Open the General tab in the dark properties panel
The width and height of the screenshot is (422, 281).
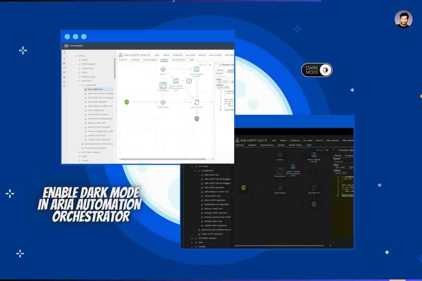click(x=338, y=155)
